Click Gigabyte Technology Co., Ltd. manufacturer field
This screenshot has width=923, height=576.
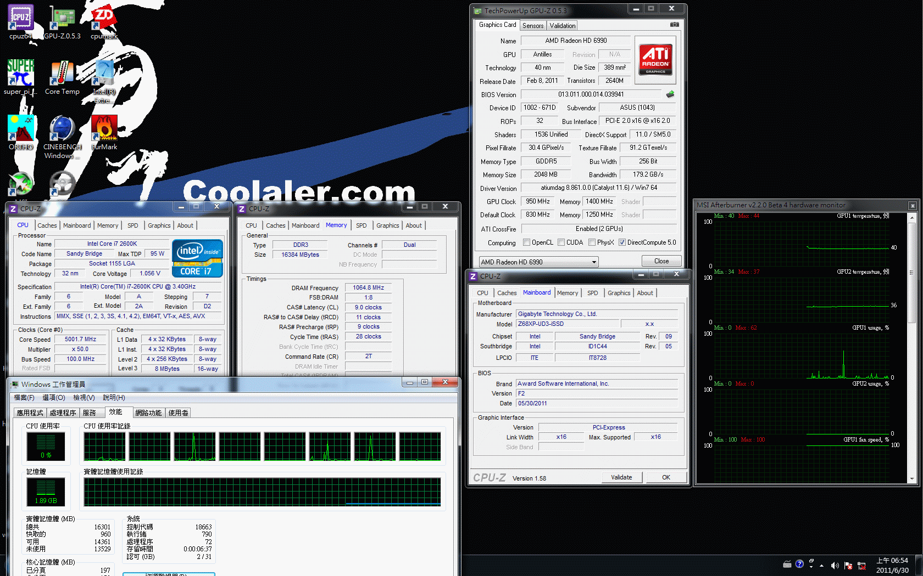(x=597, y=314)
